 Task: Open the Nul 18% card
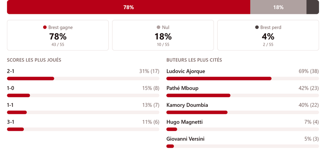tap(163, 35)
